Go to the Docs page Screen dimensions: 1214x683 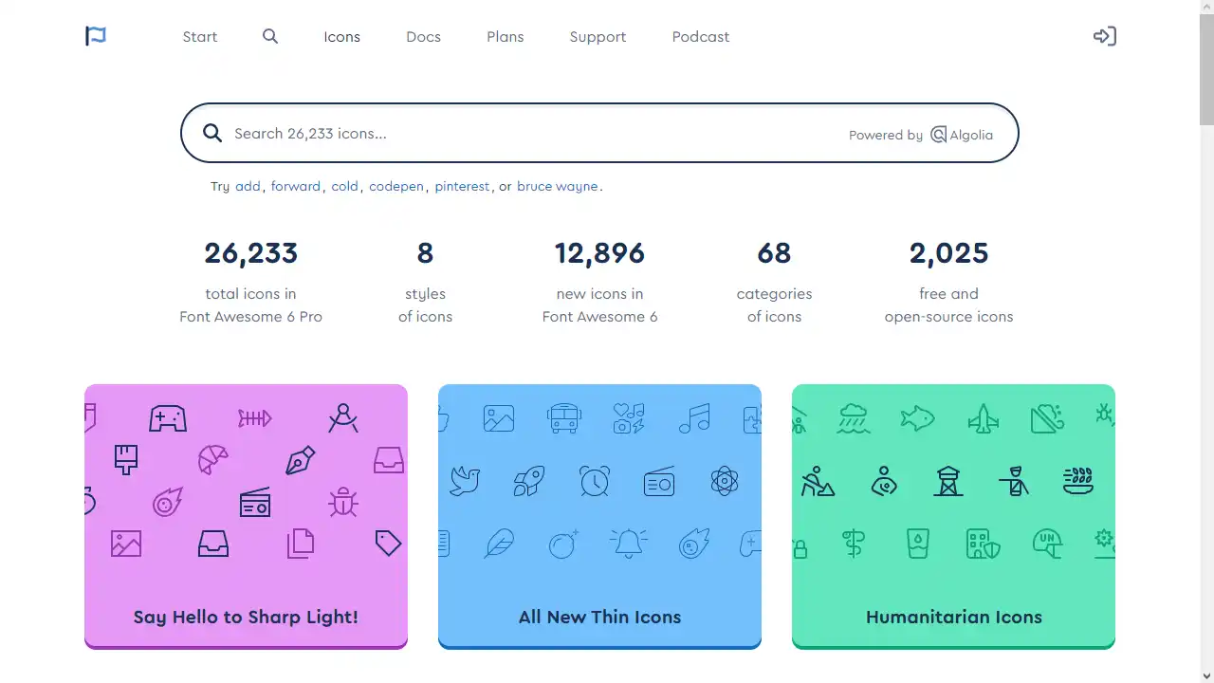tap(423, 37)
